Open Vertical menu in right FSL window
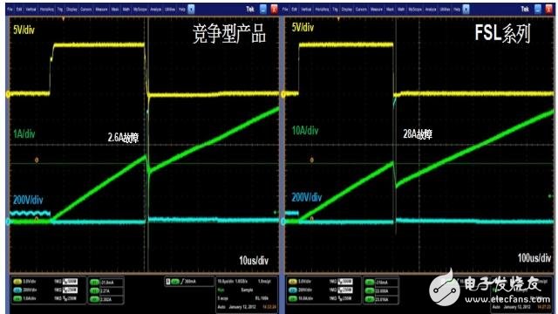The height and width of the screenshot is (314, 558). pyautogui.click(x=306, y=10)
